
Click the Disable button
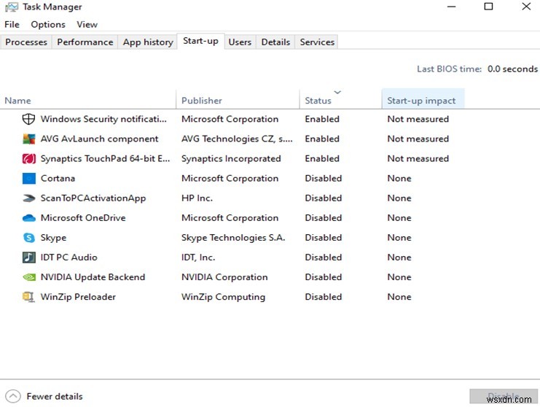(503, 396)
